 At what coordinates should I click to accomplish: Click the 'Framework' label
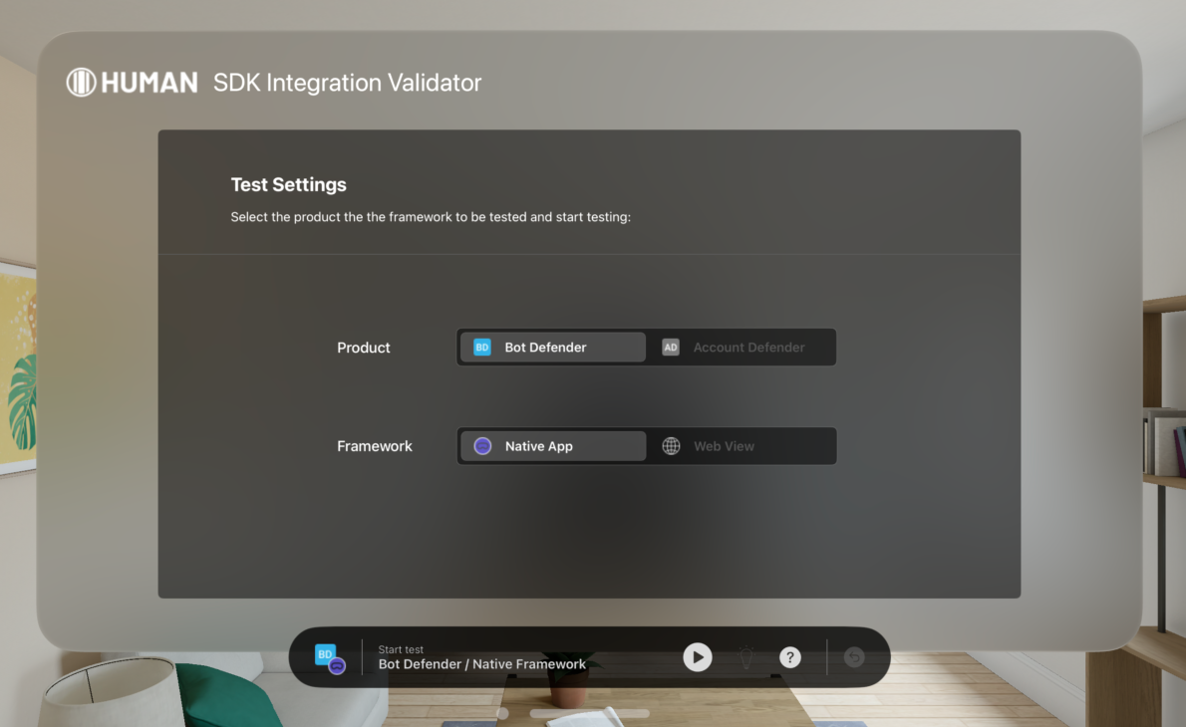375,446
